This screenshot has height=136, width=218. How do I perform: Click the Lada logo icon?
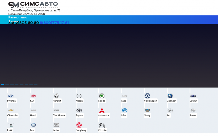tap(125, 96)
